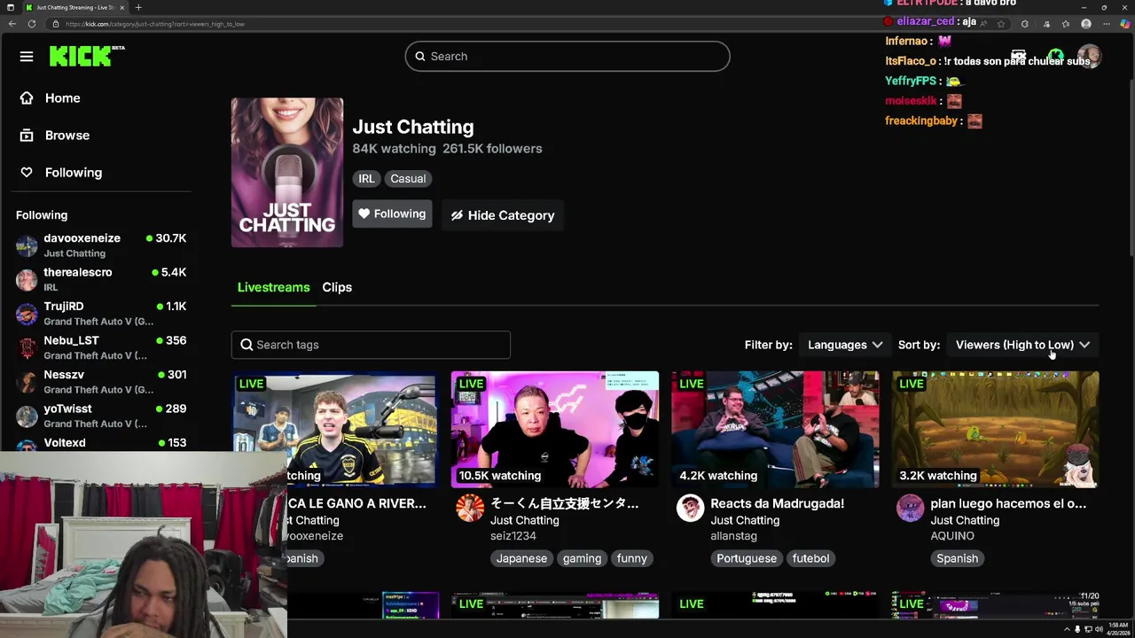Select the funny tag
1135x638 pixels.
tap(631, 558)
